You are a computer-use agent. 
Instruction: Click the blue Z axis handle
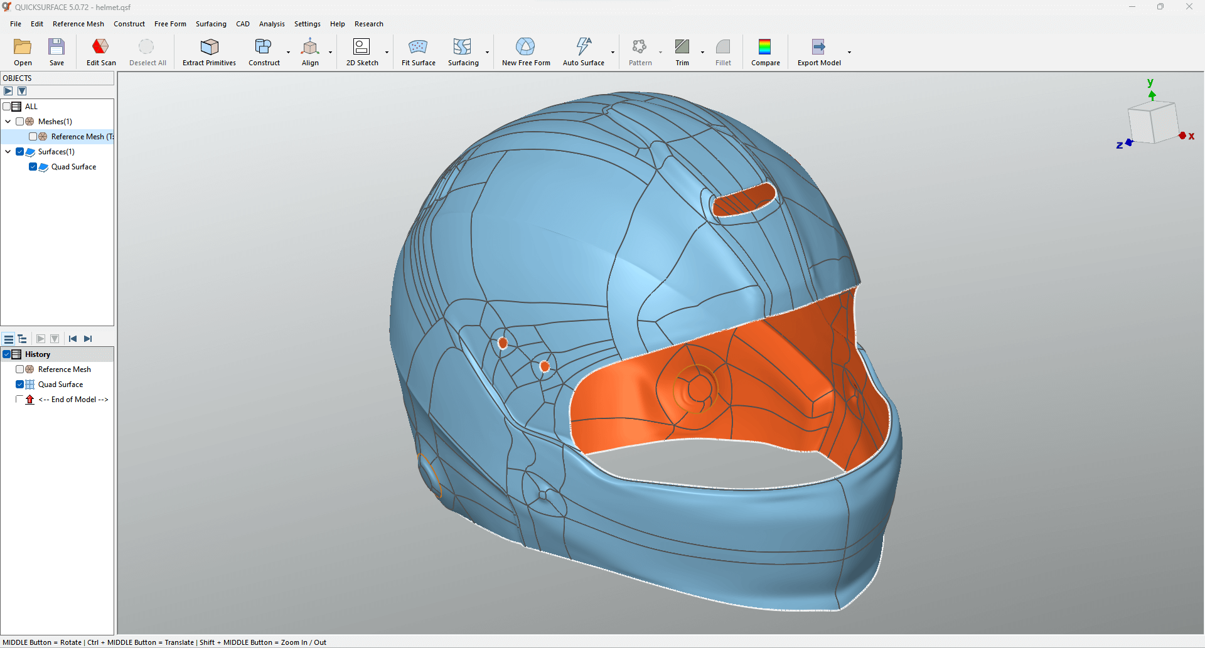[x=1130, y=142]
